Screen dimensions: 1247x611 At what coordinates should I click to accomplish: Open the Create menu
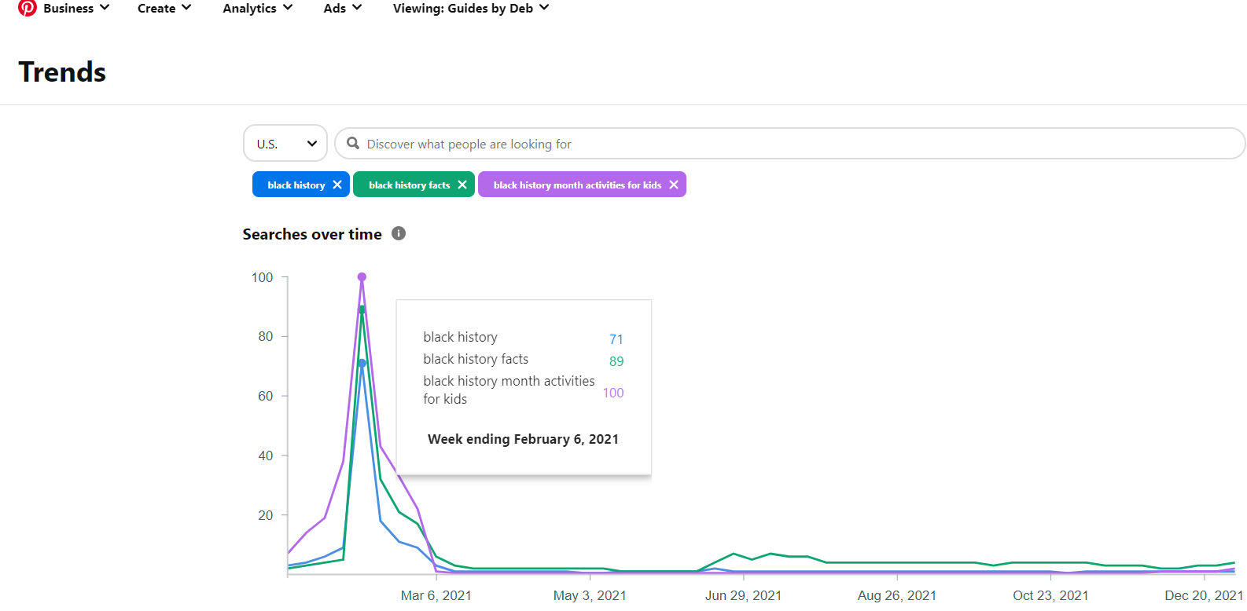tap(164, 8)
